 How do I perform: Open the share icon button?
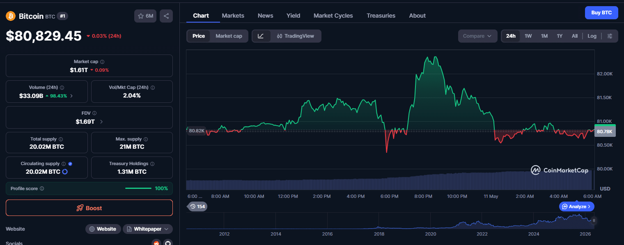[x=166, y=16]
